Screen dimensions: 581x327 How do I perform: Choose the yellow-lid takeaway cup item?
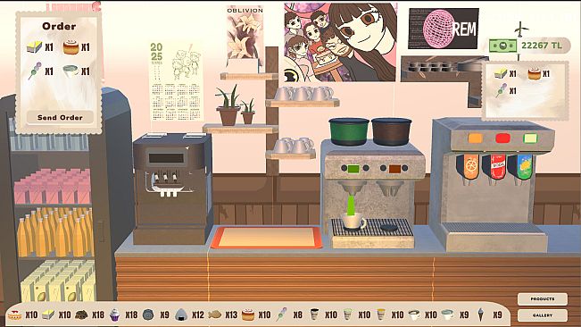[x=380, y=314]
